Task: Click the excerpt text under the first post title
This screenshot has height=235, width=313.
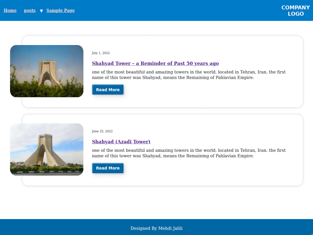Action: (x=189, y=75)
